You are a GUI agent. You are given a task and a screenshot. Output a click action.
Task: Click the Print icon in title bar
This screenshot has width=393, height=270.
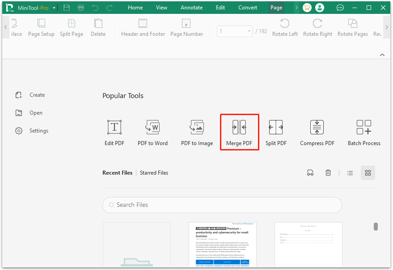point(81,8)
